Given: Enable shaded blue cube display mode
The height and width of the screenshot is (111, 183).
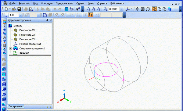Looking at the screenshot, I should (x=170, y=9).
